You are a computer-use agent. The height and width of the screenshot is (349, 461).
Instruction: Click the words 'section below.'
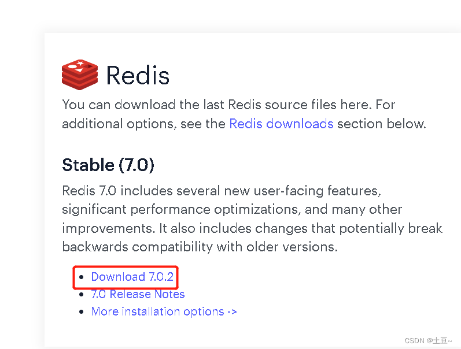click(x=382, y=124)
